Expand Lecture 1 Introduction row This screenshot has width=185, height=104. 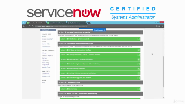pyautogui.click(x=138, y=39)
